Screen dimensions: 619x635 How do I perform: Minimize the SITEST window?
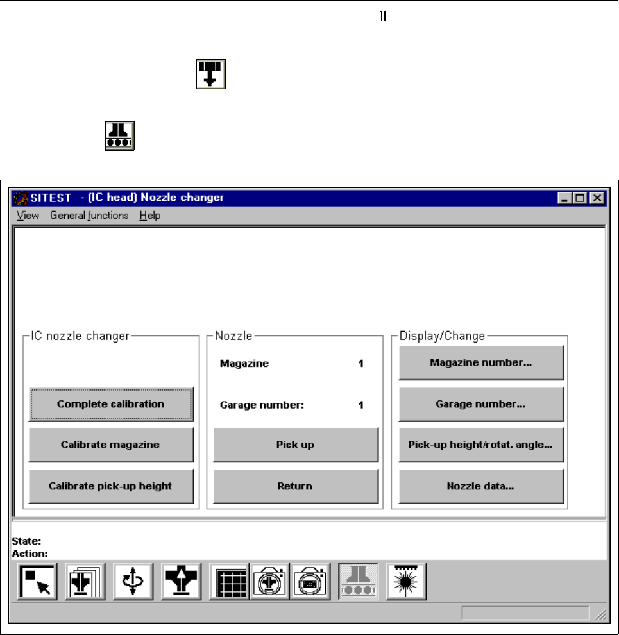point(564,198)
